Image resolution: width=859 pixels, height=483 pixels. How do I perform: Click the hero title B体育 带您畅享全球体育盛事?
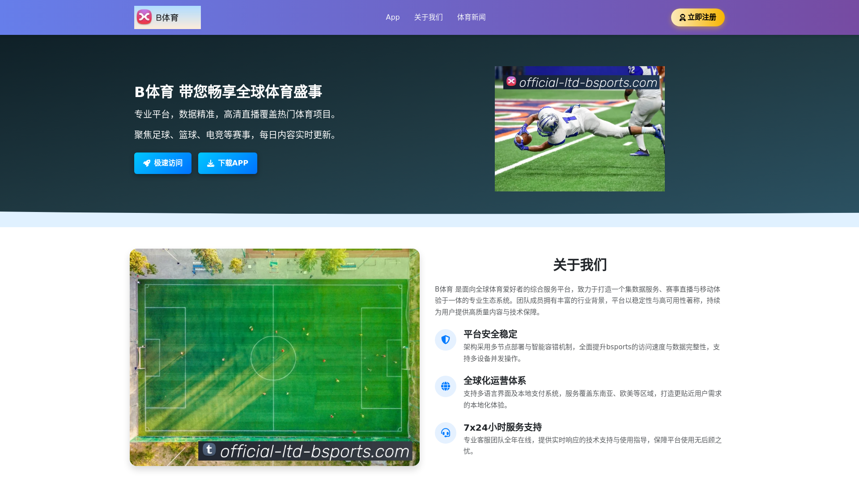(x=228, y=92)
